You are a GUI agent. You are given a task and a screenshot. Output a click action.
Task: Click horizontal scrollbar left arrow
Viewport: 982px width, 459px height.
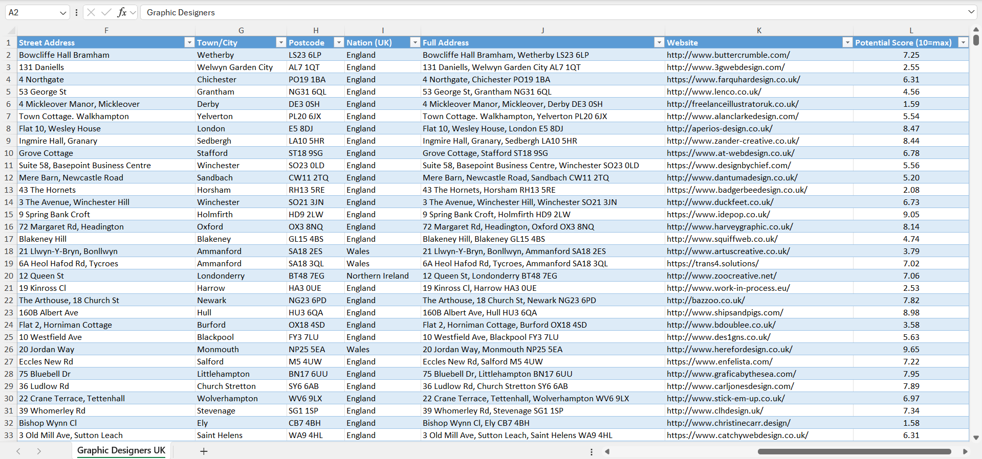607,452
